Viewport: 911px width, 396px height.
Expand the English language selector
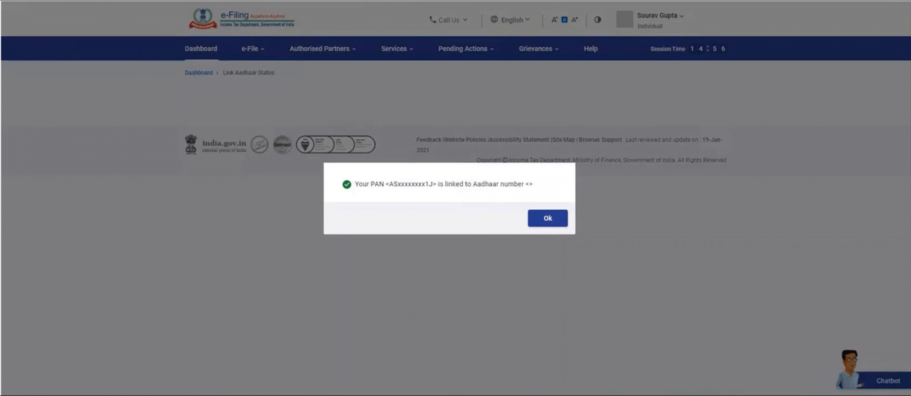[x=510, y=20]
